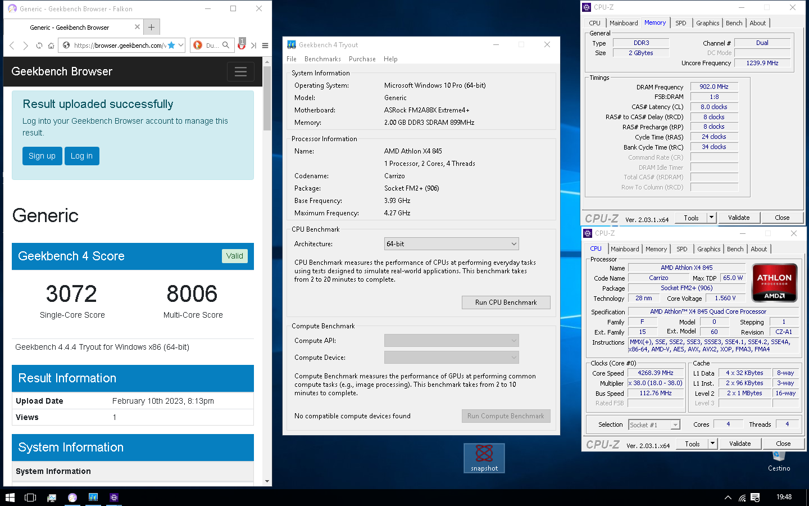
Task: Open Geekbench Help menu
Action: [x=390, y=59]
